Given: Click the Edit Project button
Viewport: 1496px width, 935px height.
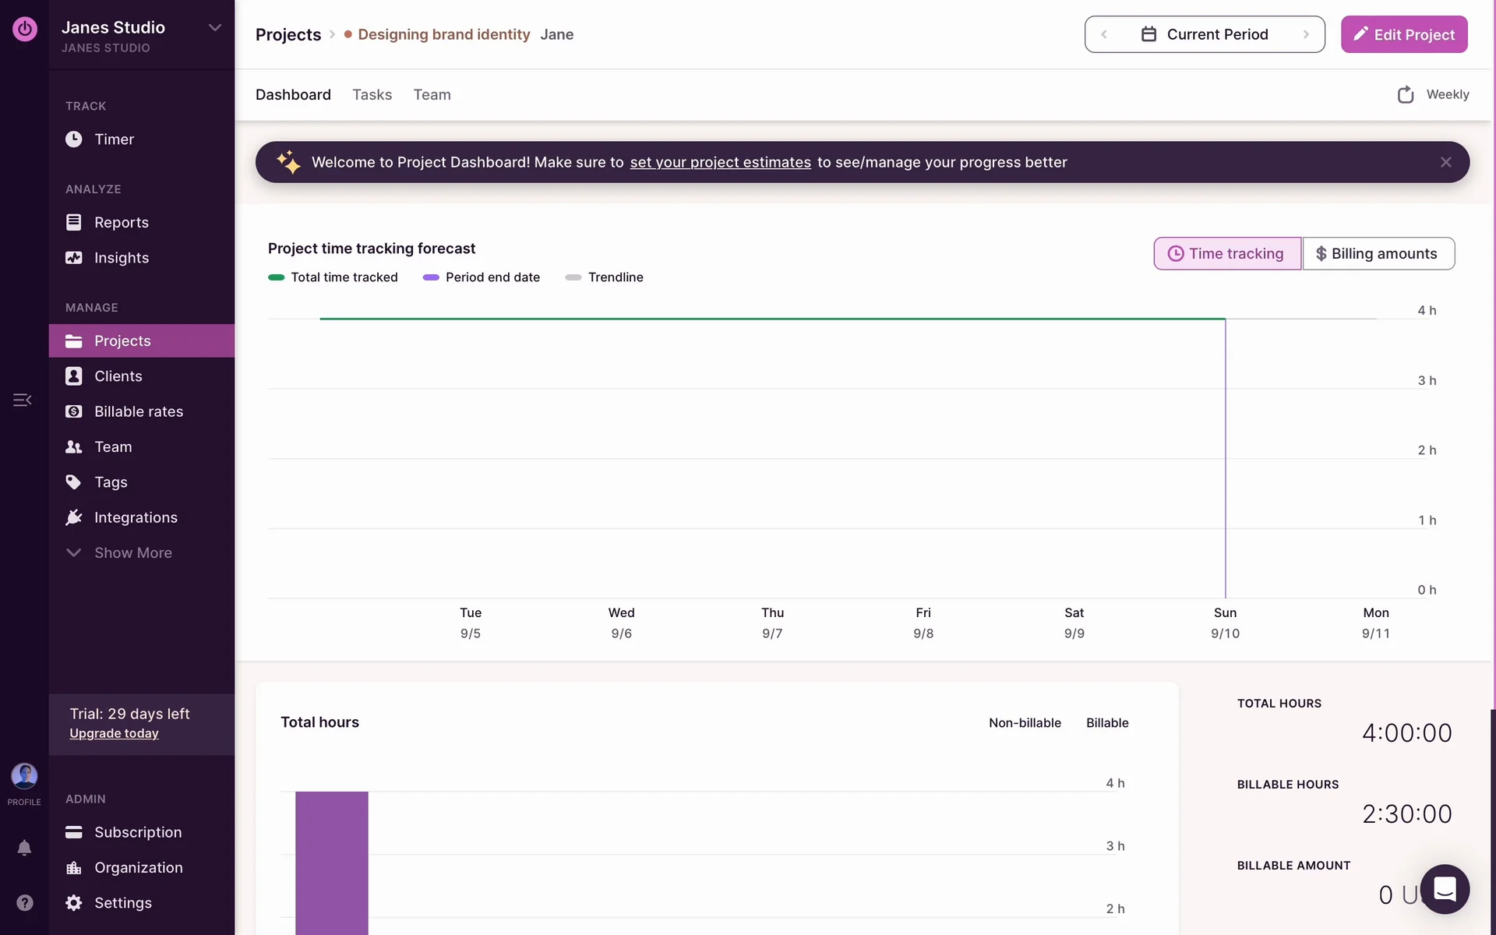Looking at the screenshot, I should (x=1403, y=34).
